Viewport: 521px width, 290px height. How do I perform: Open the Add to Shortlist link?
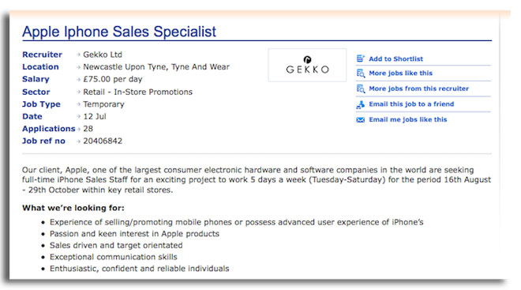pos(395,58)
